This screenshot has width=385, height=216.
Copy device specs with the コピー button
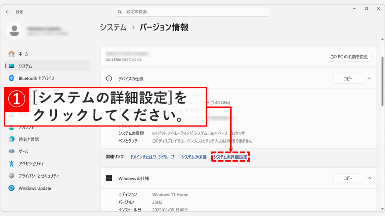(x=348, y=78)
